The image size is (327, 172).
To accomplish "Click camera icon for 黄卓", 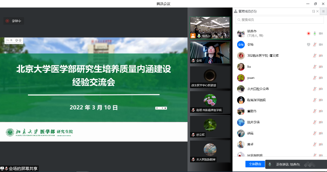I will click(x=321, y=144).
